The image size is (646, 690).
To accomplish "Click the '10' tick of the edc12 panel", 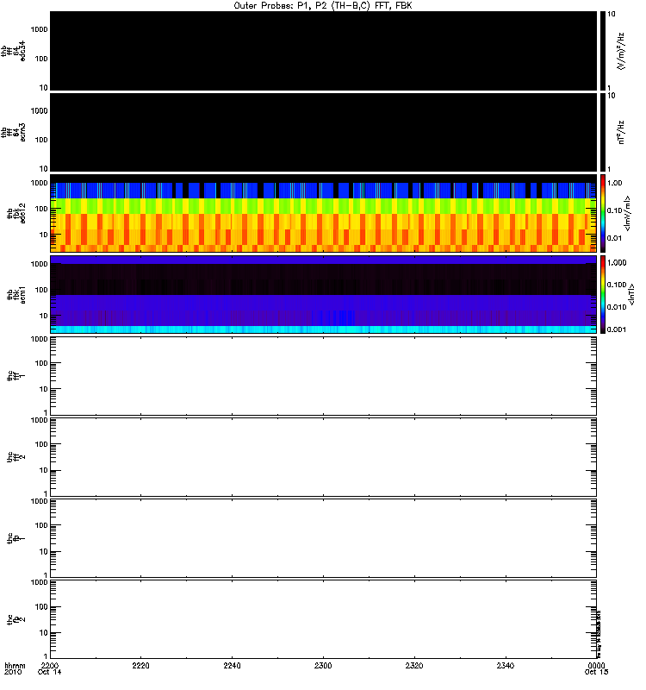I will point(44,235).
